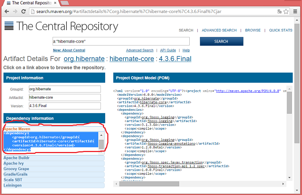Go forward using the browser forward arrow
The image size is (302, 195).
(15, 12)
